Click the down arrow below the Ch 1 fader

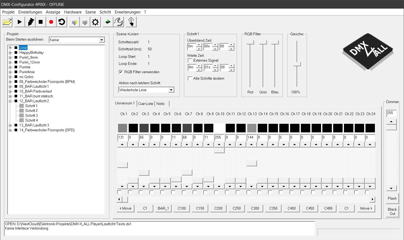[122, 186]
